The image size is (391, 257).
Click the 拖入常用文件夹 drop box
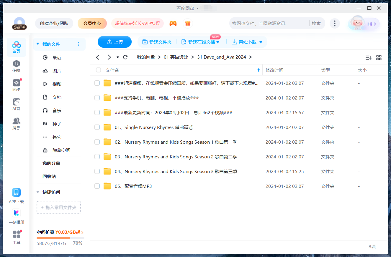coord(59,208)
